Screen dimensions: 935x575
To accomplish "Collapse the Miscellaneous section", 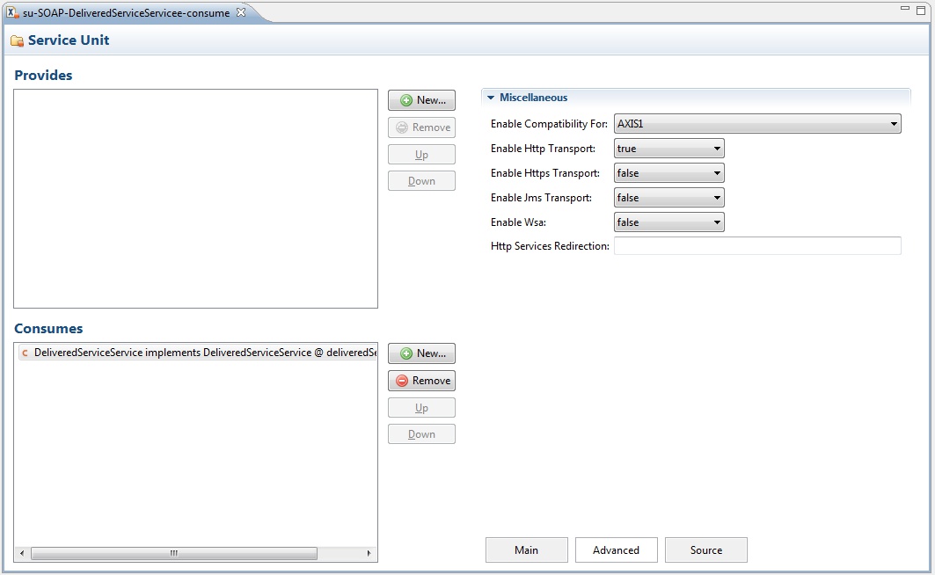I will 492,98.
